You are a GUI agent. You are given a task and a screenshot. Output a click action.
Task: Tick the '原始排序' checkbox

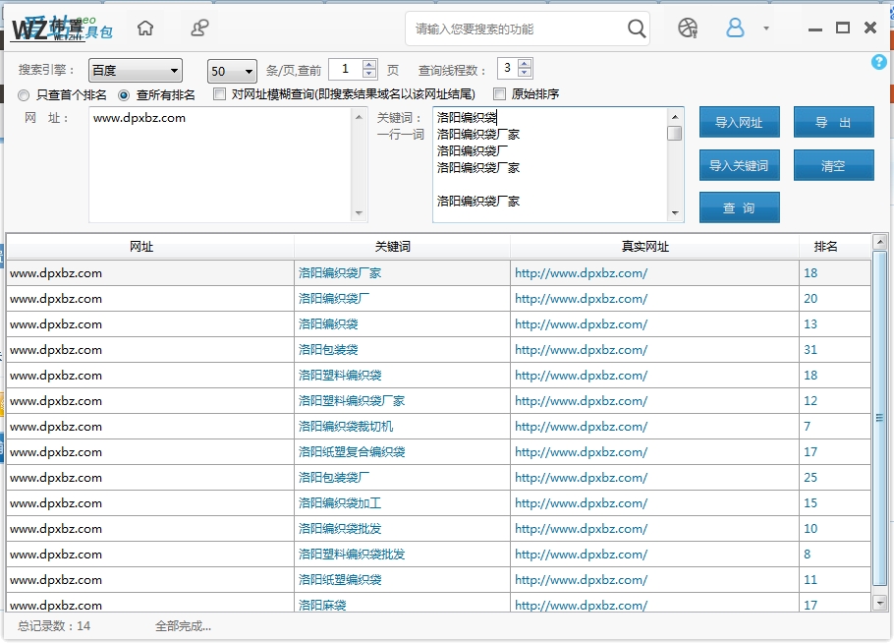[x=500, y=94]
